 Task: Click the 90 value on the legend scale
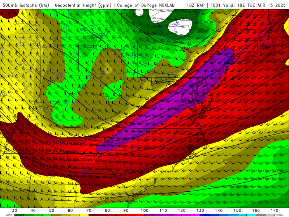[x=126, y=210]
